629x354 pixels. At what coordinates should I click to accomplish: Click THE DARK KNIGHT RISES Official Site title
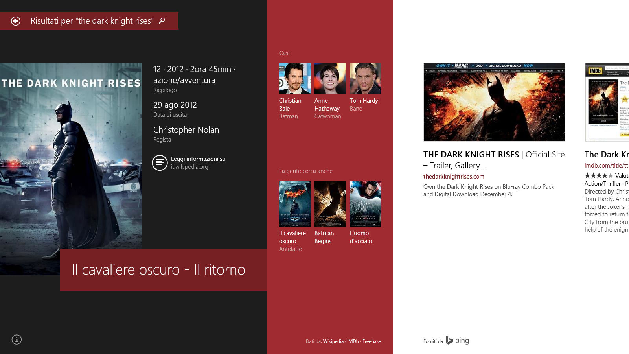click(494, 160)
